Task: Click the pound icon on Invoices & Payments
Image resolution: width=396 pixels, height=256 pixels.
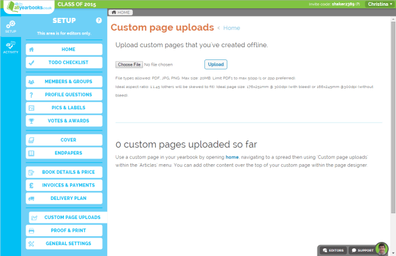Action: [31, 186]
